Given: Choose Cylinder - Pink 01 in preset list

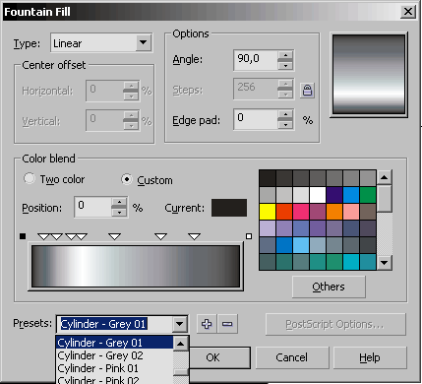Looking at the screenshot, I should point(114,368).
